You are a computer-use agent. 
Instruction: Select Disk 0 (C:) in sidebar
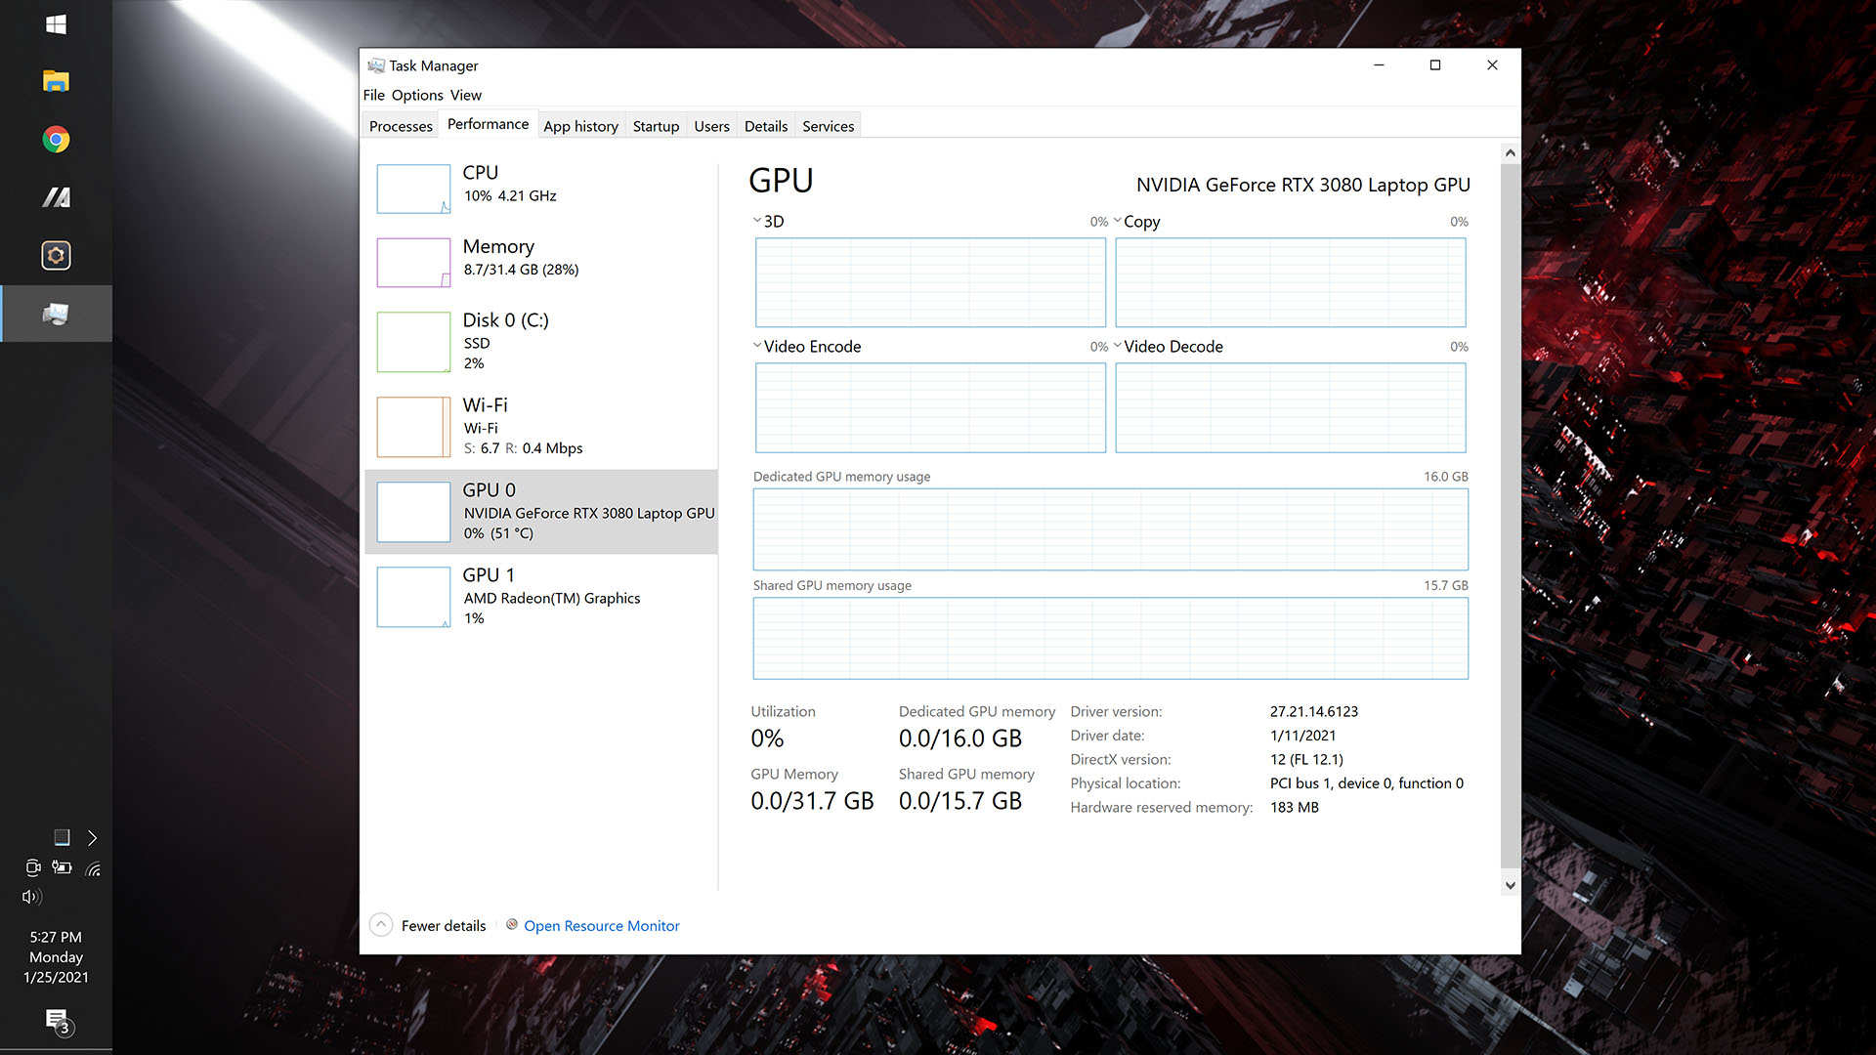[541, 341]
